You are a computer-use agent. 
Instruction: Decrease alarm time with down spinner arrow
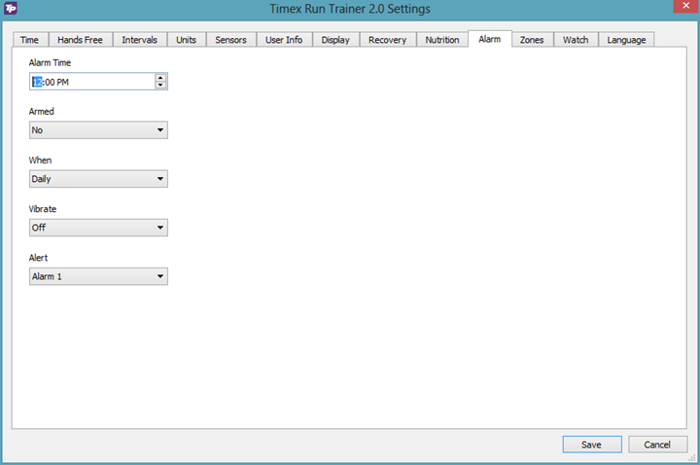160,86
